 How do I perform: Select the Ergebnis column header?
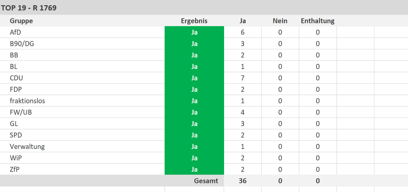[x=194, y=21]
